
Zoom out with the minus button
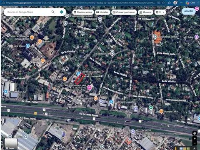195,143
